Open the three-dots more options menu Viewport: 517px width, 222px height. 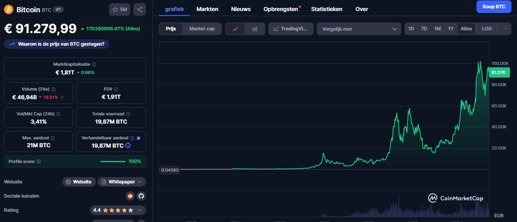tap(504, 29)
